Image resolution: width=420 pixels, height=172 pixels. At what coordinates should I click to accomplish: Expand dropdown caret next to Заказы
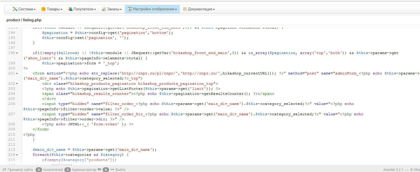(121, 10)
